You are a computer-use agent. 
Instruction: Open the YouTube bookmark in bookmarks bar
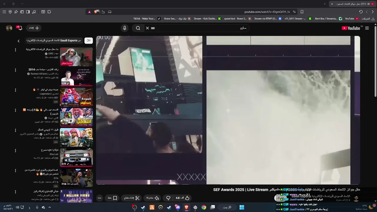tap(352, 19)
